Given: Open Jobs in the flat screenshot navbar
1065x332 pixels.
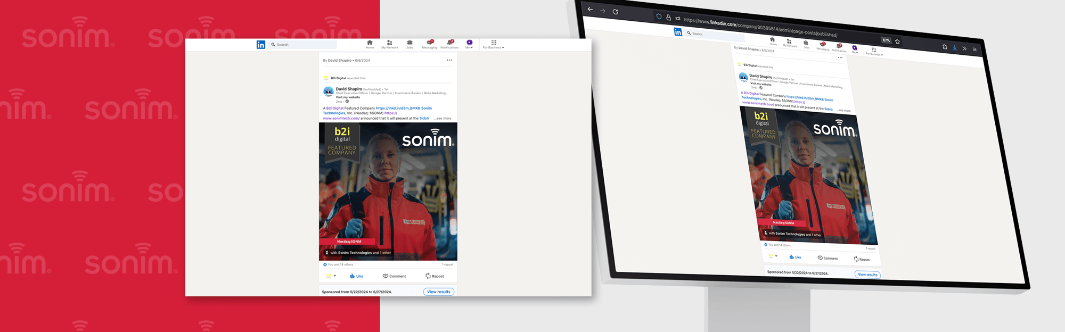Looking at the screenshot, I should tap(409, 44).
